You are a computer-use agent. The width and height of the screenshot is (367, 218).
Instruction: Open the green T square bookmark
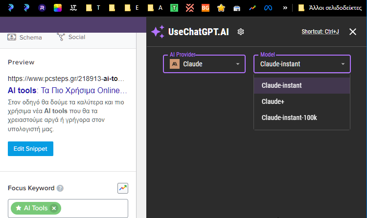click(174, 8)
